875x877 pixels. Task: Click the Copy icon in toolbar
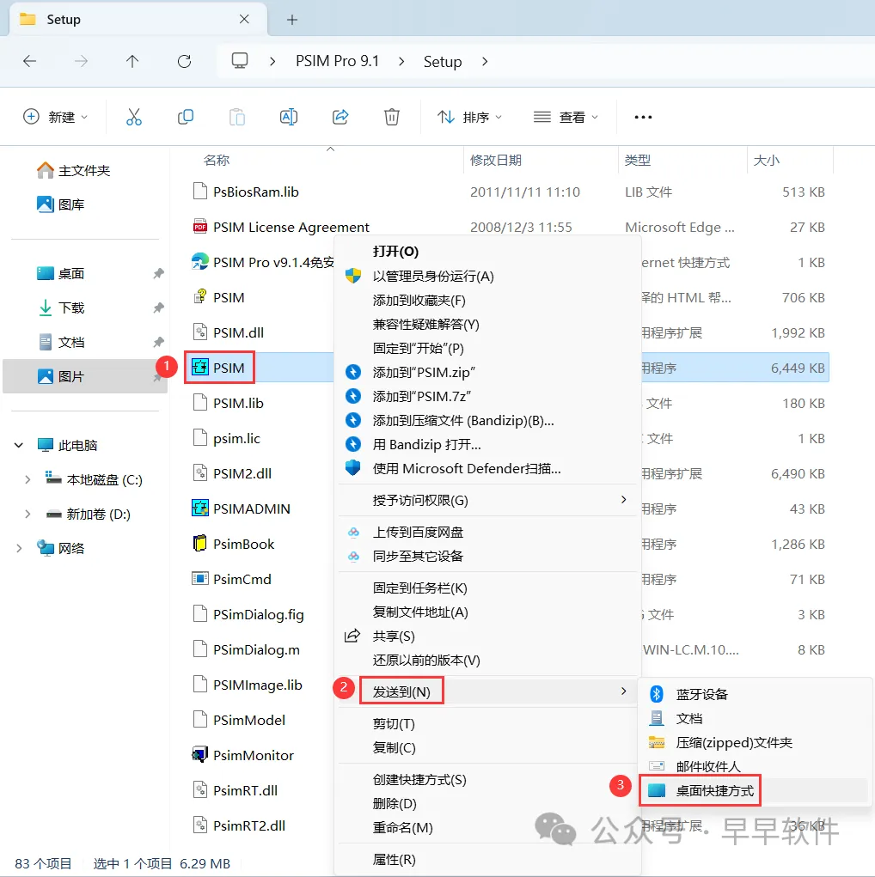(x=186, y=117)
